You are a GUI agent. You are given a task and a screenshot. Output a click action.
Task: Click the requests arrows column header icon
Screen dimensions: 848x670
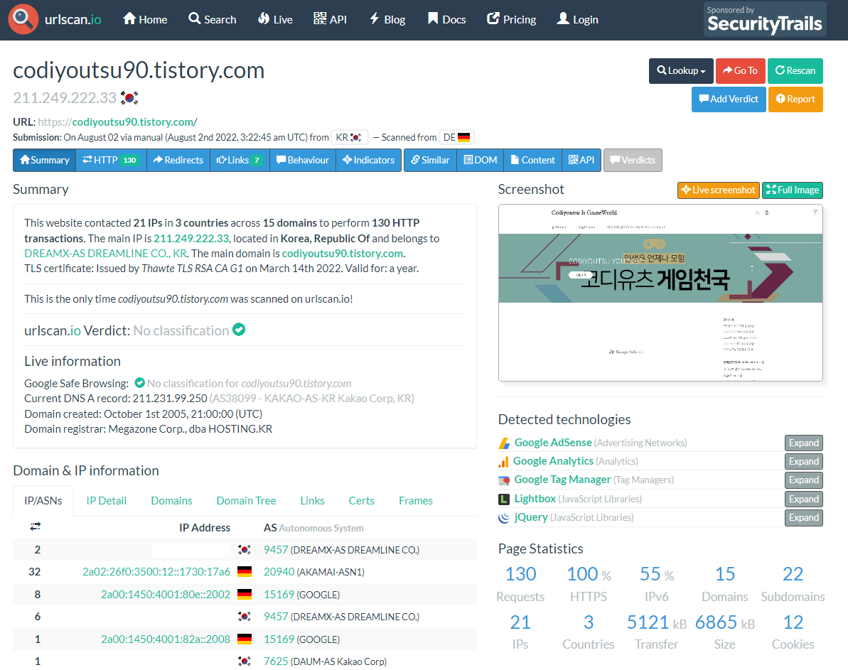36,526
